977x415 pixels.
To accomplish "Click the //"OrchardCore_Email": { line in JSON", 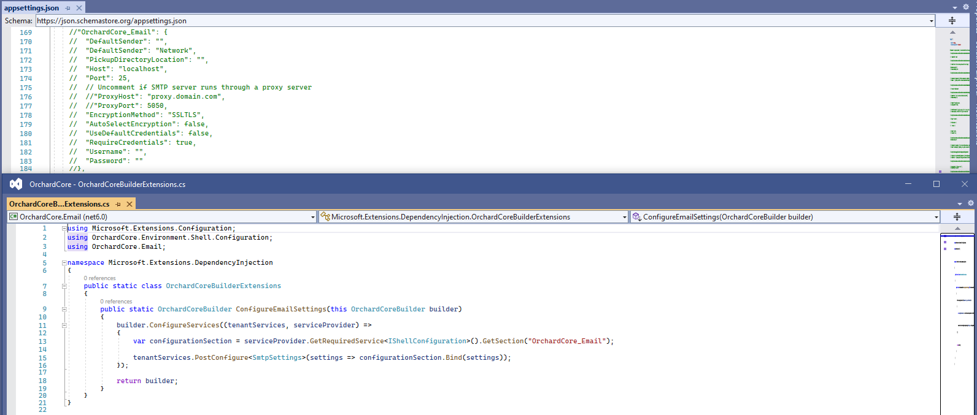I will (118, 32).
